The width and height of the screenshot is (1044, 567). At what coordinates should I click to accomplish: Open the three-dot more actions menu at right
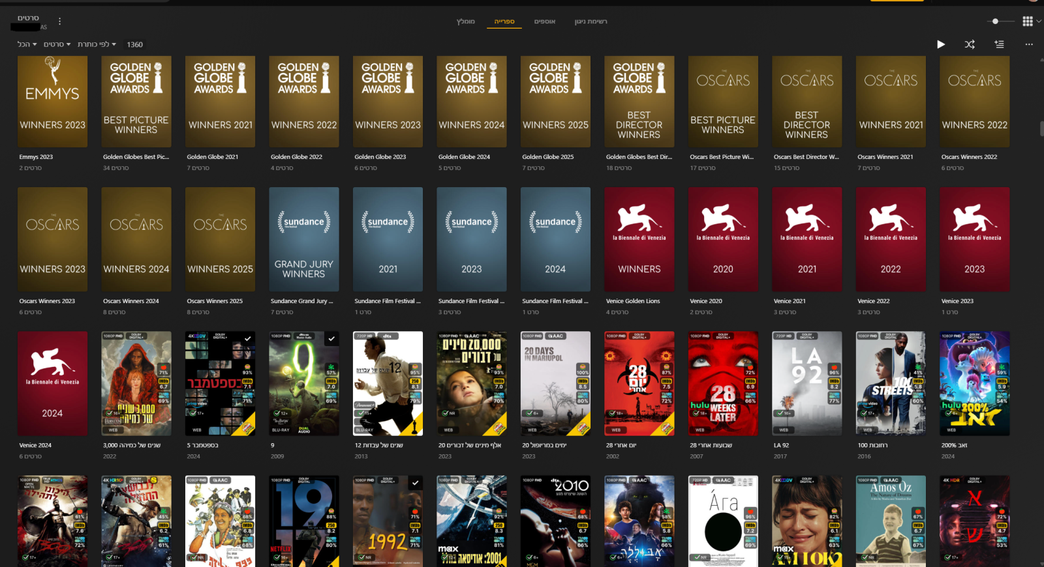(1029, 44)
